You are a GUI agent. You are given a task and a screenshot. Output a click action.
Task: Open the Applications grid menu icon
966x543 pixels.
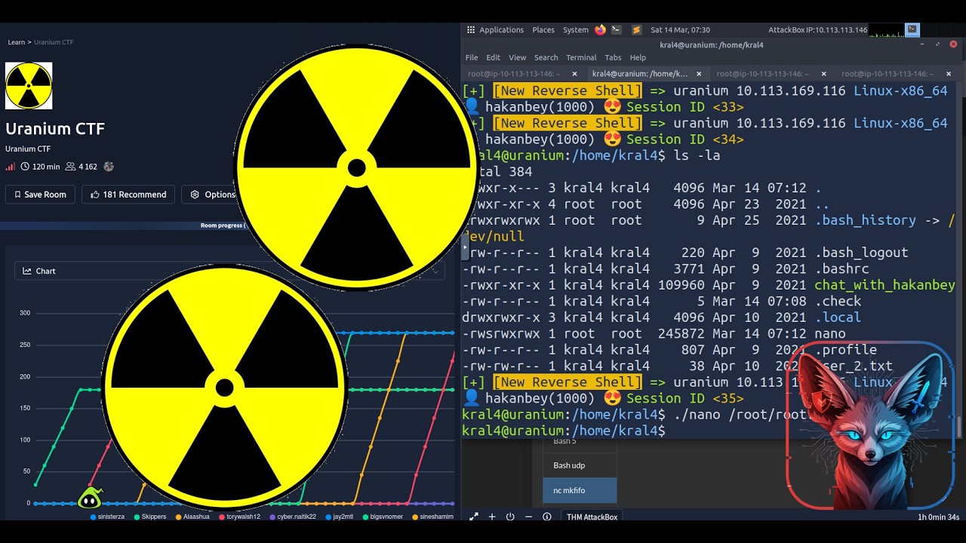click(471, 30)
